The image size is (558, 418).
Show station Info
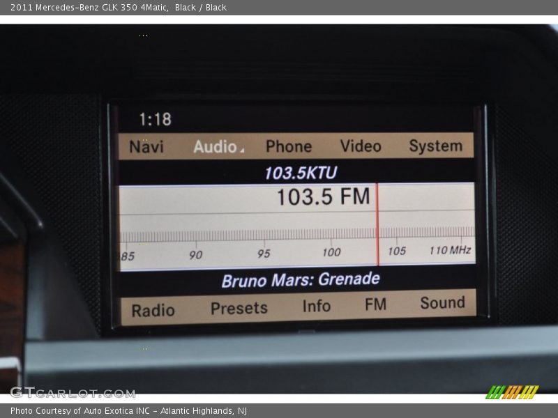point(317,306)
